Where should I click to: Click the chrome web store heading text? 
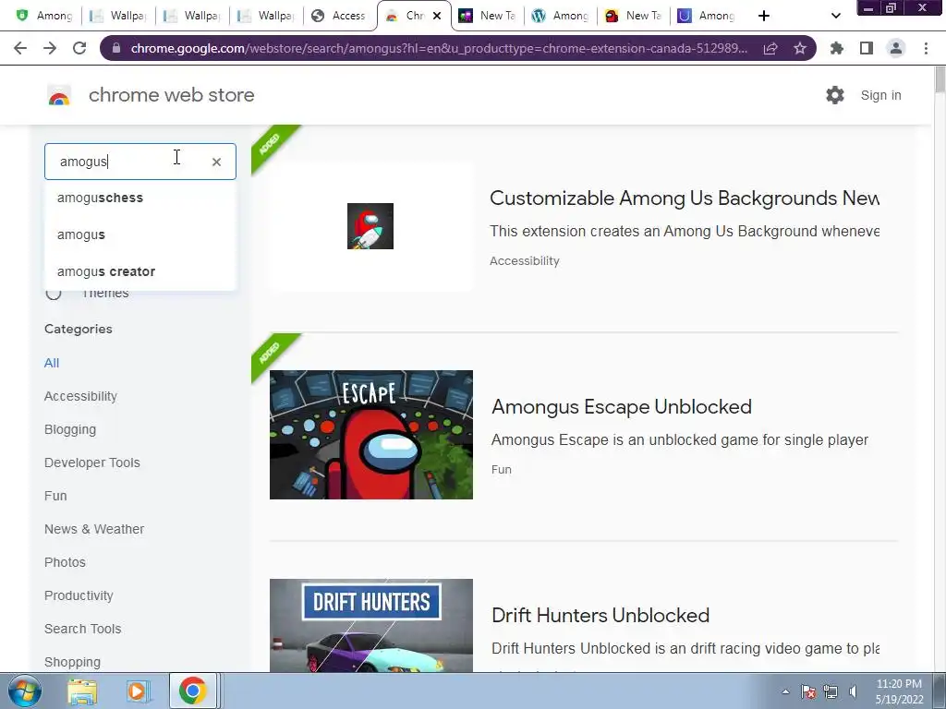(x=171, y=95)
